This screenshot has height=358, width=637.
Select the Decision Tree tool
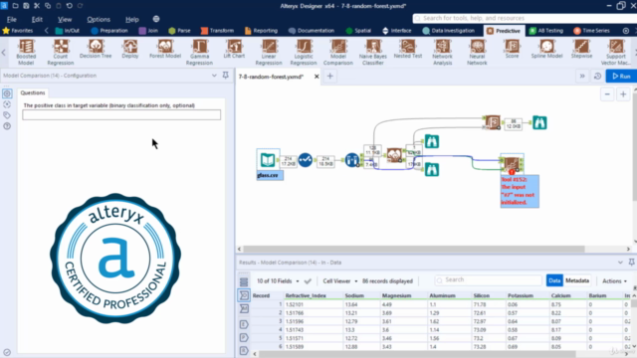click(x=96, y=50)
